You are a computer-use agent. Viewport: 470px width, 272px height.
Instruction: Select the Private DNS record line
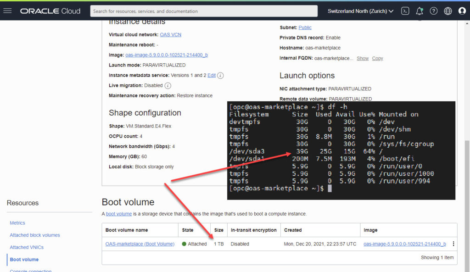pyautogui.click(x=310, y=38)
